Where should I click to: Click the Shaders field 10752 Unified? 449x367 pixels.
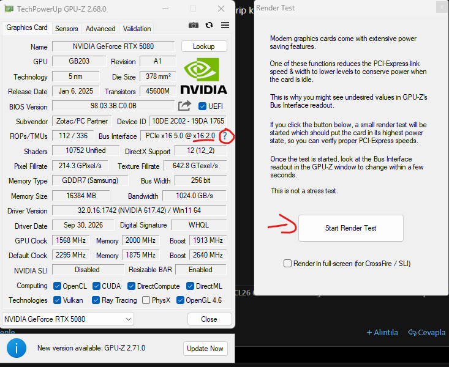tap(86, 150)
